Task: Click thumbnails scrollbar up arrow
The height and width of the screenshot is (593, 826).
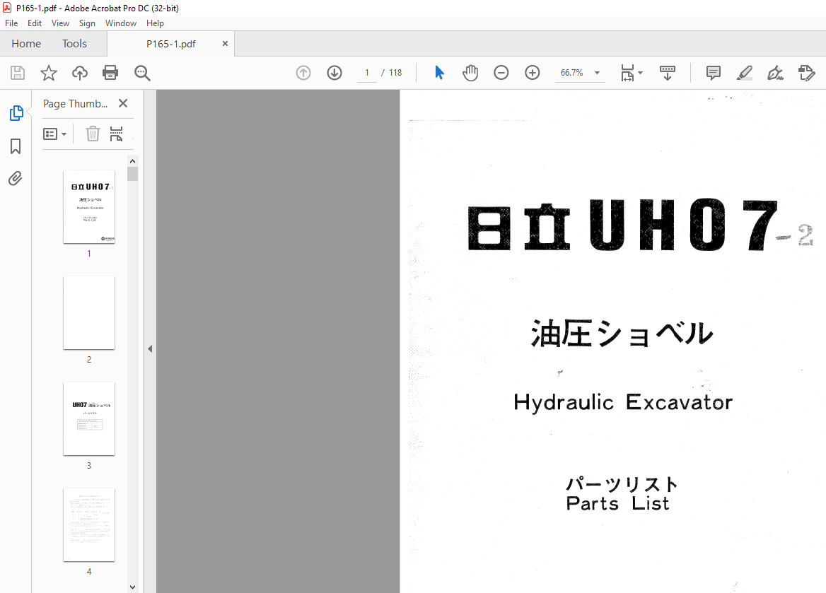Action: click(x=133, y=161)
